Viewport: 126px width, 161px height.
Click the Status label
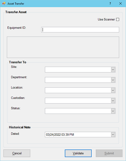(x=16, y=108)
